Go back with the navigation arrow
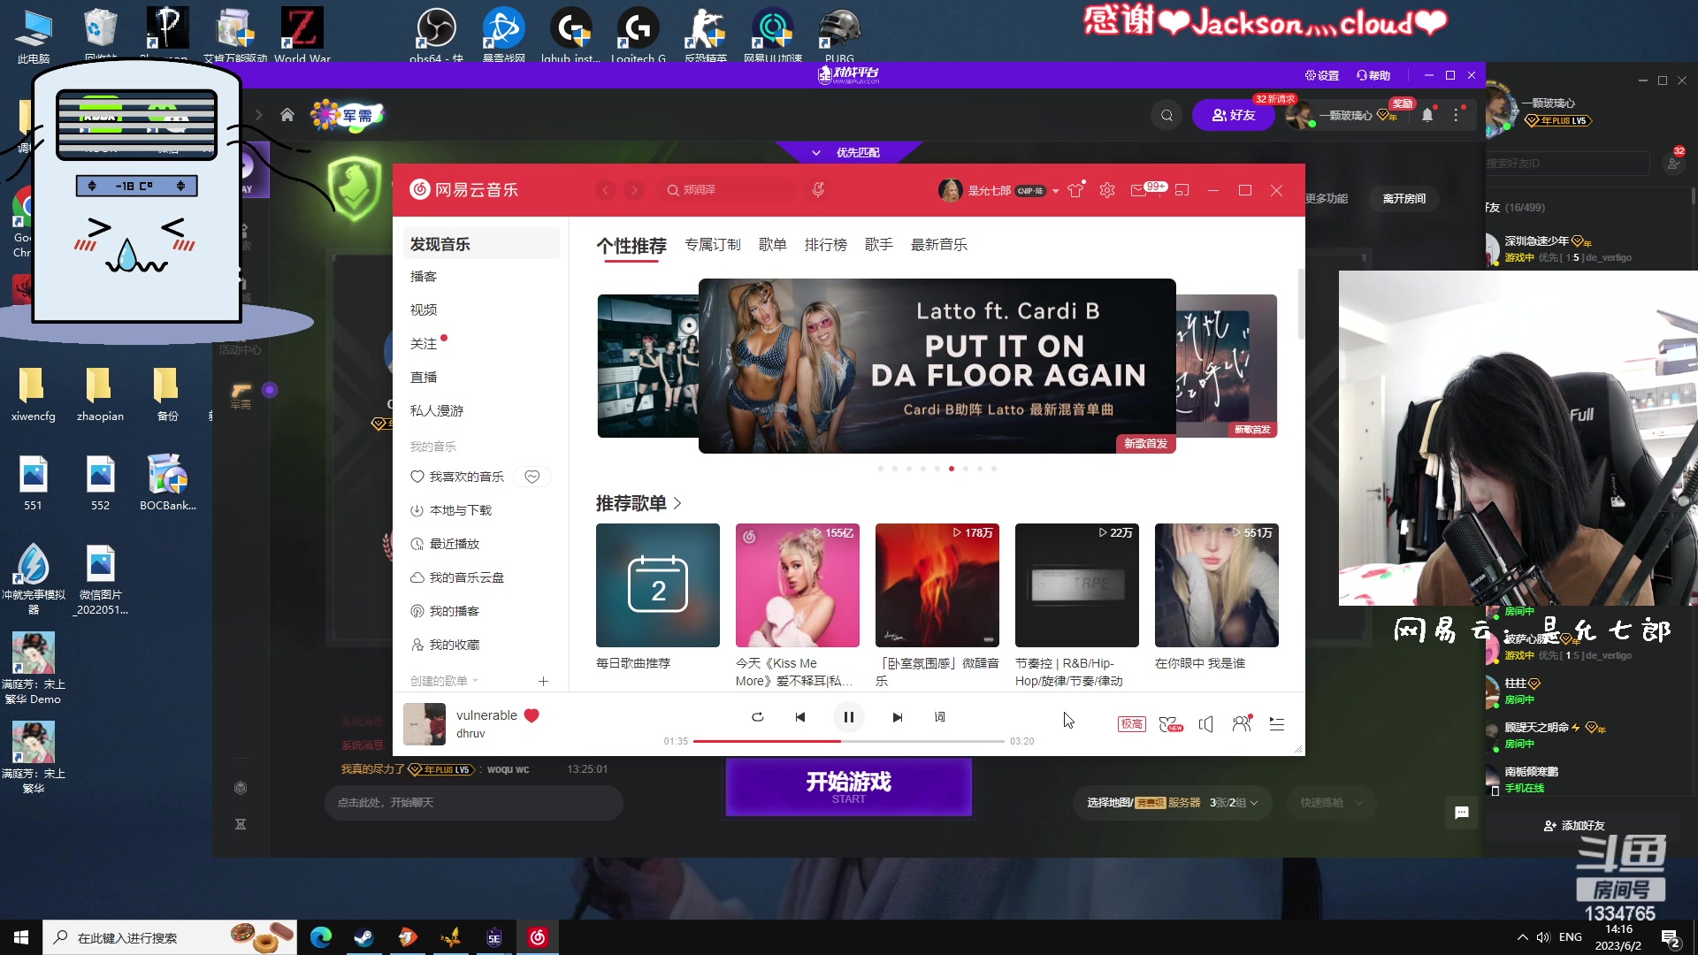1698x955 pixels. (x=606, y=190)
